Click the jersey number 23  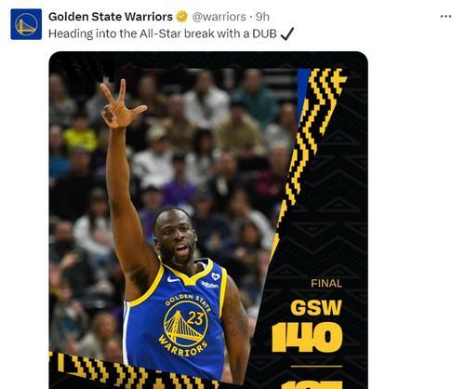point(195,318)
